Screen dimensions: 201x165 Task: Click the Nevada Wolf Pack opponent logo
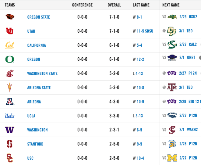172,115
